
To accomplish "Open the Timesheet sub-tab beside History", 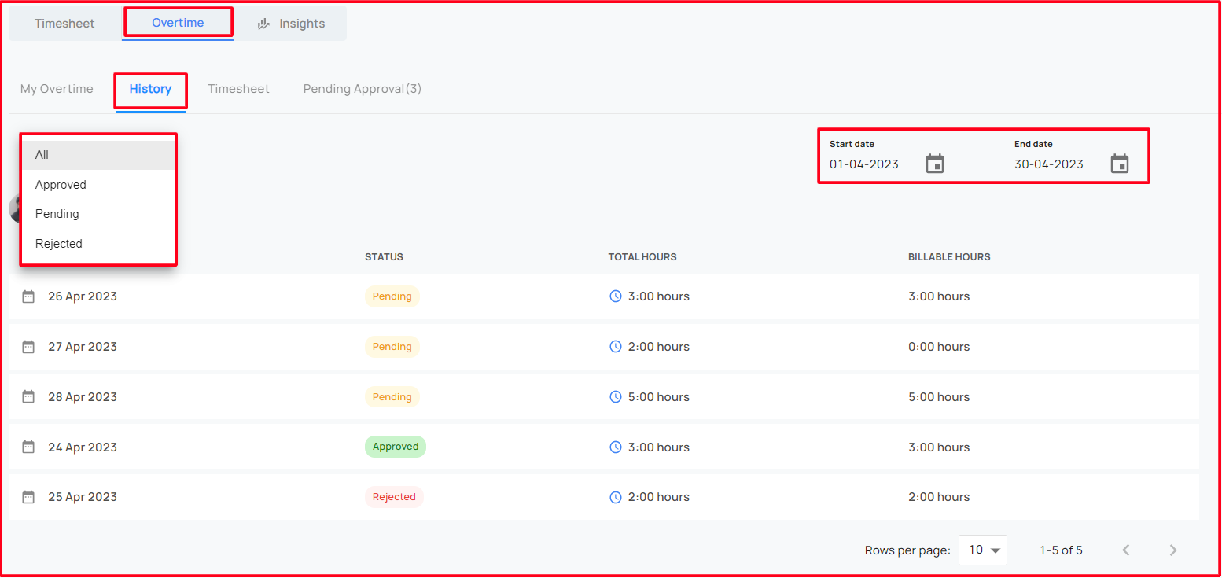I will point(238,89).
